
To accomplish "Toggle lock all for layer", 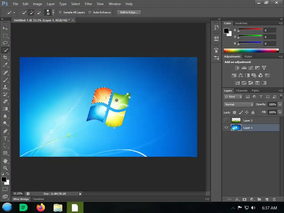I will (x=253, y=112).
